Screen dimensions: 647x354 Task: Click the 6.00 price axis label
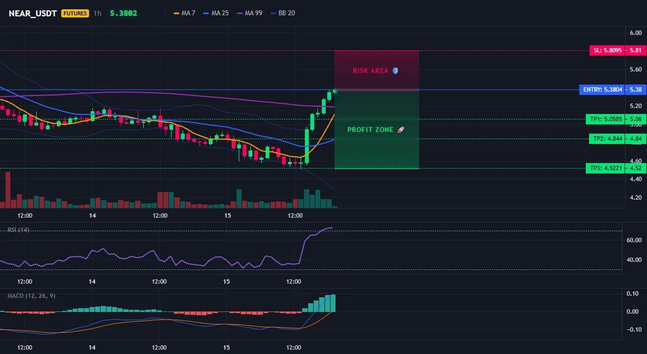pos(636,33)
